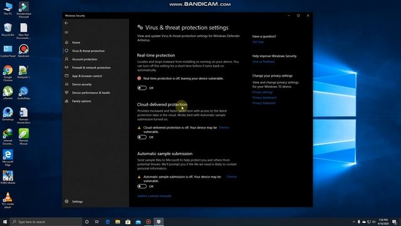Open Family options page
Screen dimensions: 401x226
(x=81, y=101)
